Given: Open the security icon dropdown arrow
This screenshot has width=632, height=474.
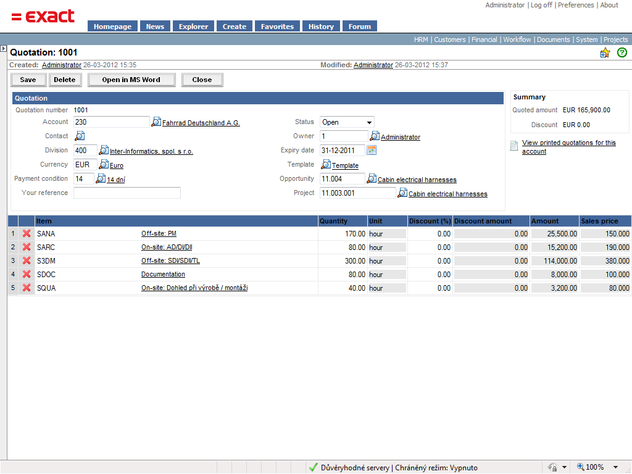Looking at the screenshot, I should pyautogui.click(x=564, y=467).
